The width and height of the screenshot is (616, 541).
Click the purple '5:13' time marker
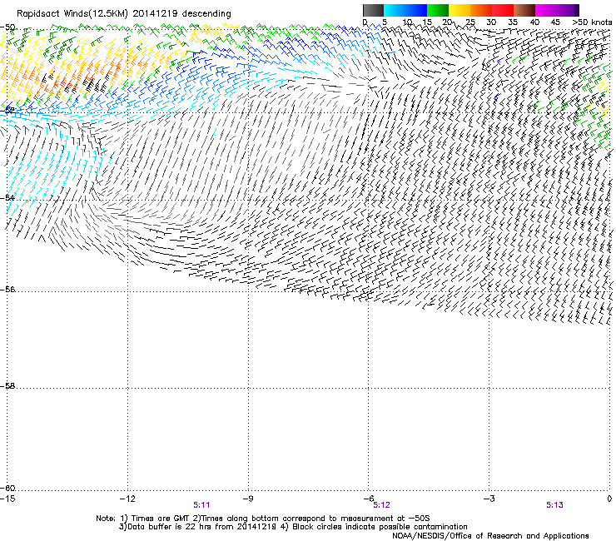pos(554,505)
